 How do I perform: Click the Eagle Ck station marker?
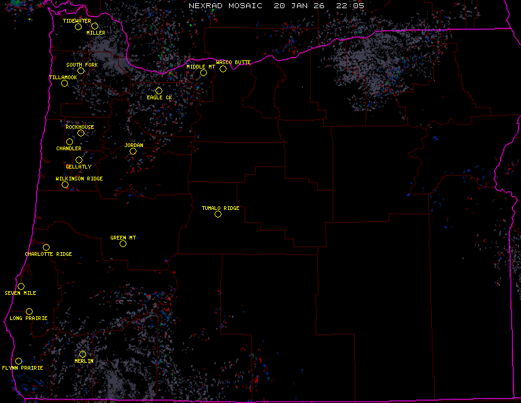tap(159, 91)
